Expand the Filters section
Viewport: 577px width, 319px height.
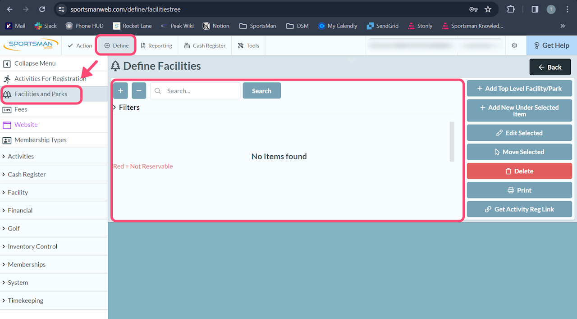tap(126, 107)
